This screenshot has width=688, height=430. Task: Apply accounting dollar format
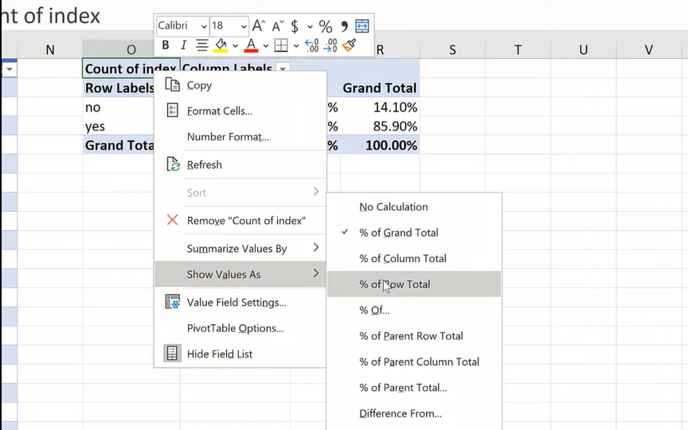295,26
